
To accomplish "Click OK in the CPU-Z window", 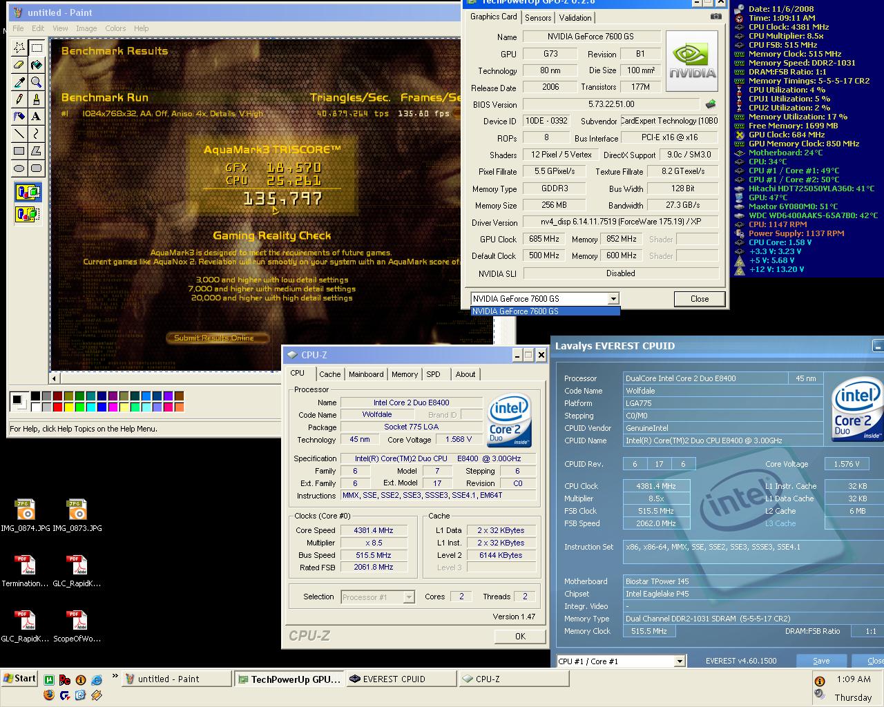I will coord(520,637).
